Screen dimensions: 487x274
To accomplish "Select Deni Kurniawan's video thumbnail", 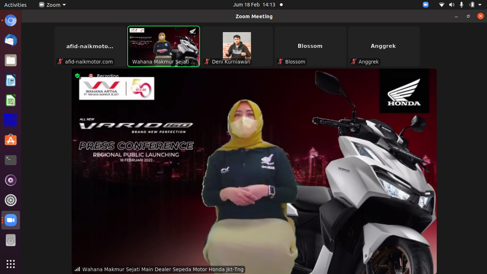I will [237, 46].
